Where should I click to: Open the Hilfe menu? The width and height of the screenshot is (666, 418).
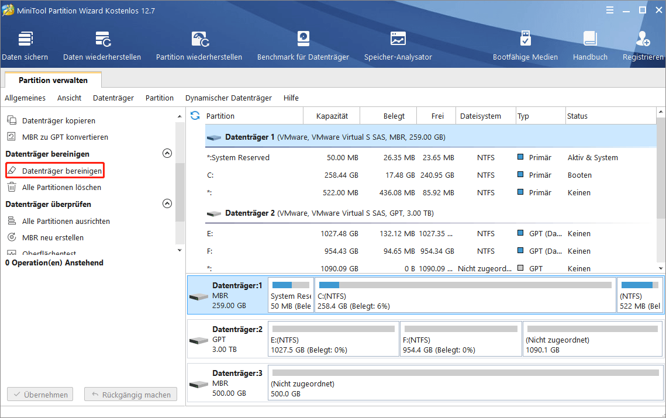(x=291, y=98)
